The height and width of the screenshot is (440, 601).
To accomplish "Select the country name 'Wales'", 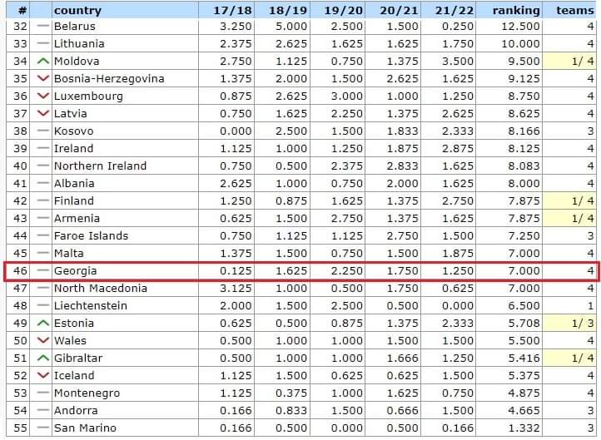I will 70,340.
